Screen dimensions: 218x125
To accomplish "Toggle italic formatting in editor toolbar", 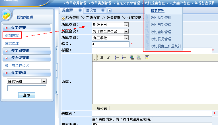I will click(108, 58).
